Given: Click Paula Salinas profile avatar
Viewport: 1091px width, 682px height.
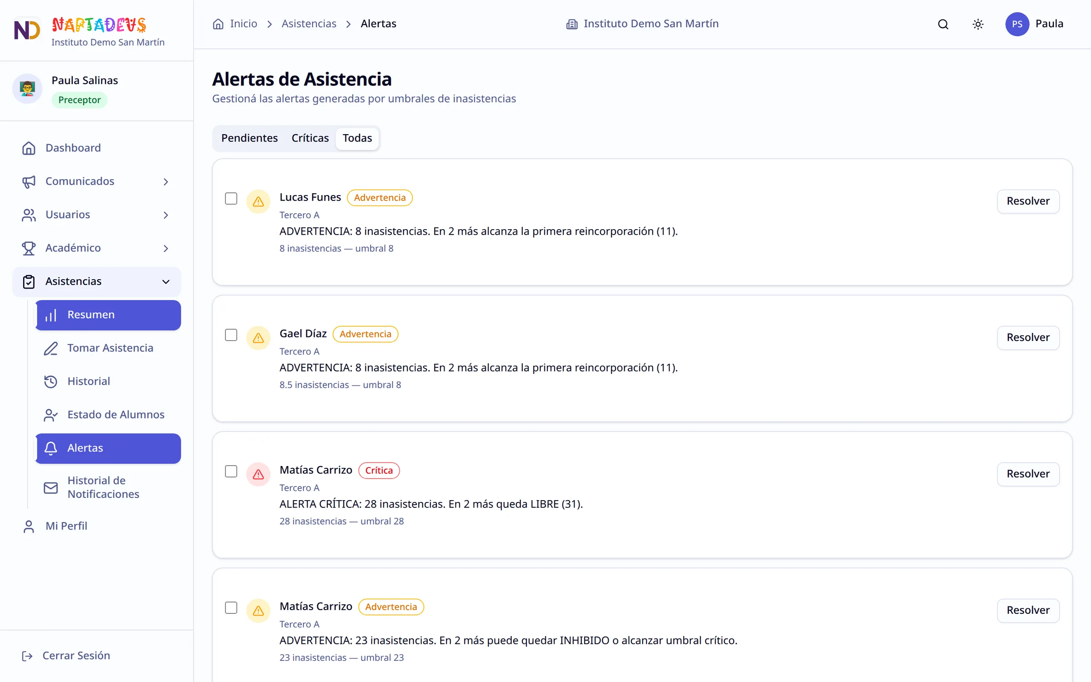Looking at the screenshot, I should tap(27, 89).
